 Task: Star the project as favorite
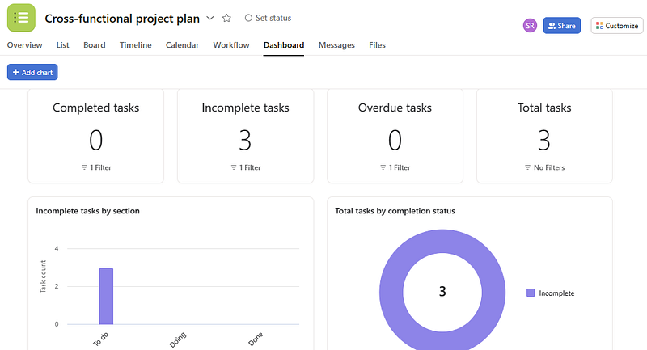(226, 18)
